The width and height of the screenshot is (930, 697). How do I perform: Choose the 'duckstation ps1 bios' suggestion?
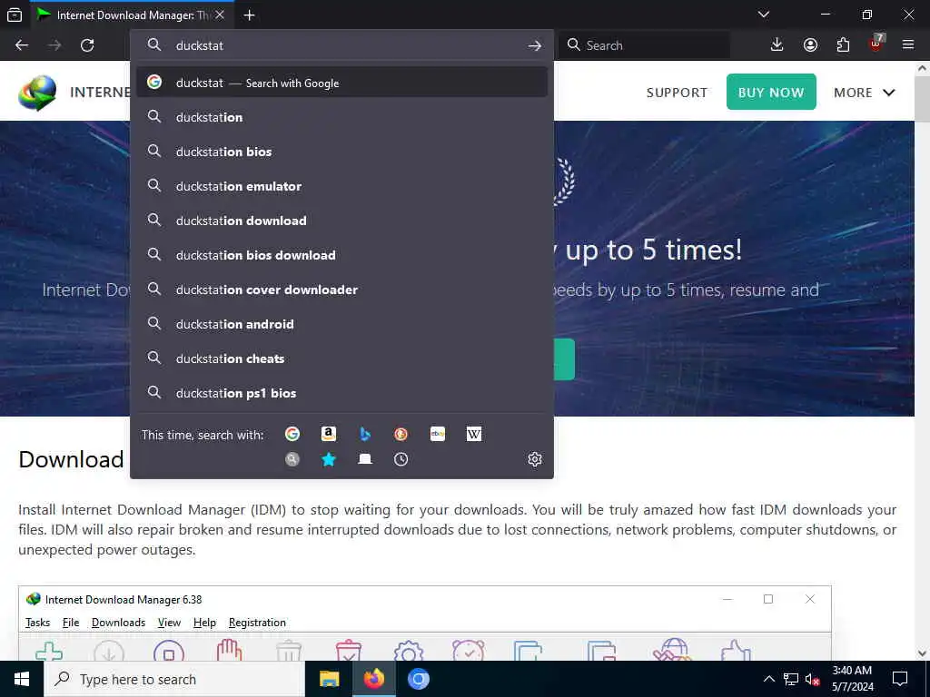tap(342, 393)
